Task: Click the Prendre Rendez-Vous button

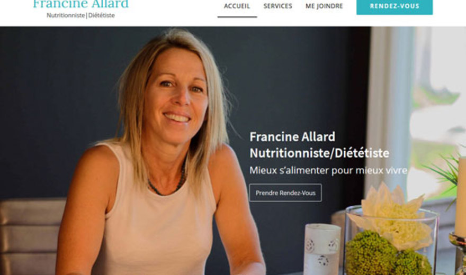Action: 285,193
